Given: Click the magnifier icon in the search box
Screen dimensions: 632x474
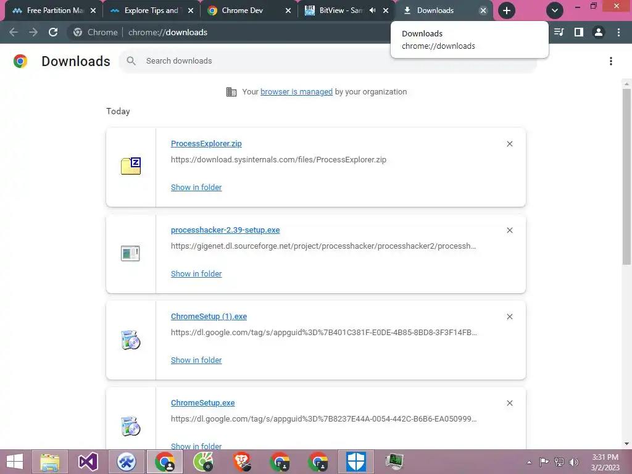Looking at the screenshot, I should tap(131, 61).
